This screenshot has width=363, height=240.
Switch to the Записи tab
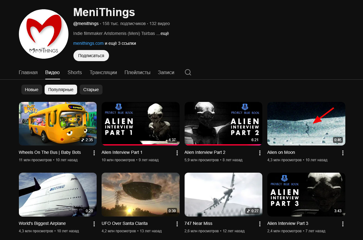point(166,73)
